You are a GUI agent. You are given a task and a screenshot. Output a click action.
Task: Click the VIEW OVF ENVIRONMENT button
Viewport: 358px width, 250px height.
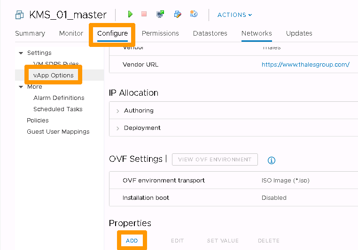(215, 159)
